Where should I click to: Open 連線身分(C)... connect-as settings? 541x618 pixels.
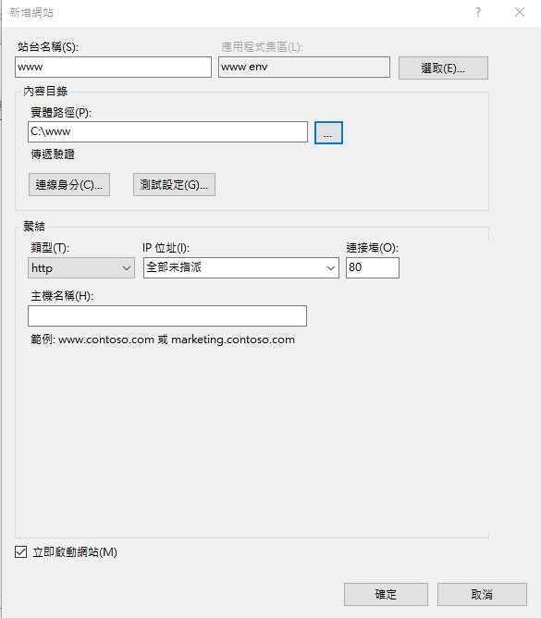[69, 184]
